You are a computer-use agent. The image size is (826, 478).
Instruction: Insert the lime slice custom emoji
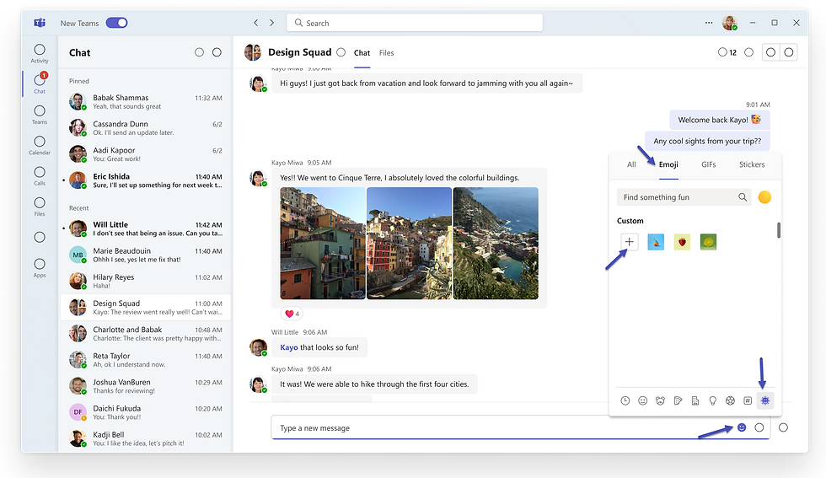click(x=709, y=242)
